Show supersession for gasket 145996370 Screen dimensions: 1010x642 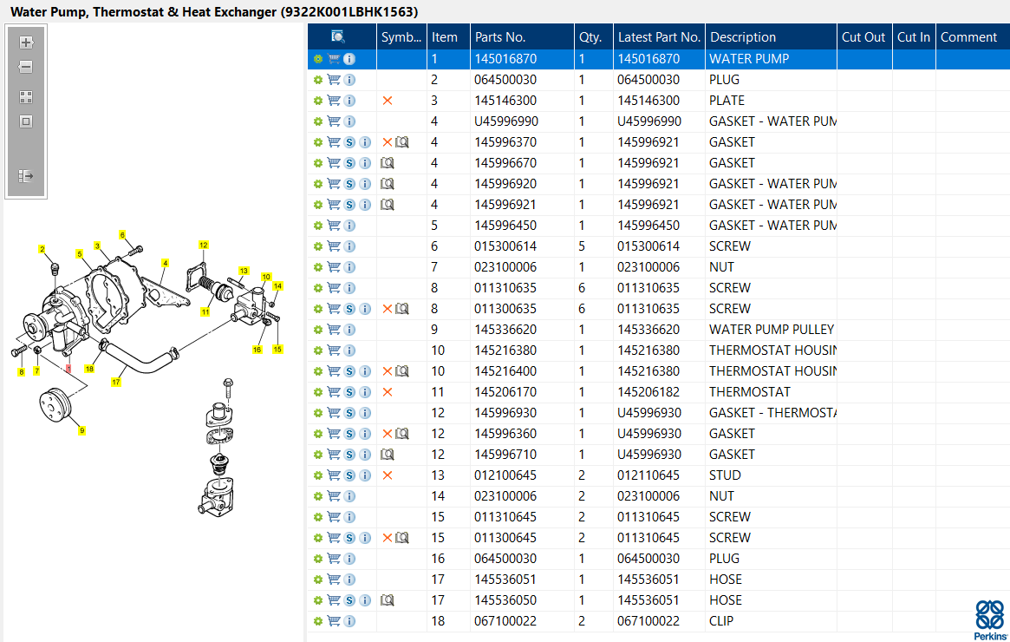[349, 142]
